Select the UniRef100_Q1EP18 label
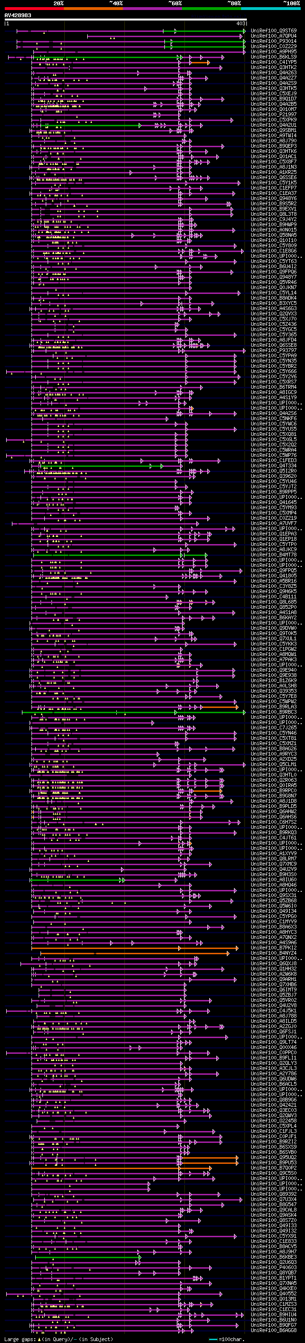This screenshot has height=1343, width=305. [x=274, y=539]
